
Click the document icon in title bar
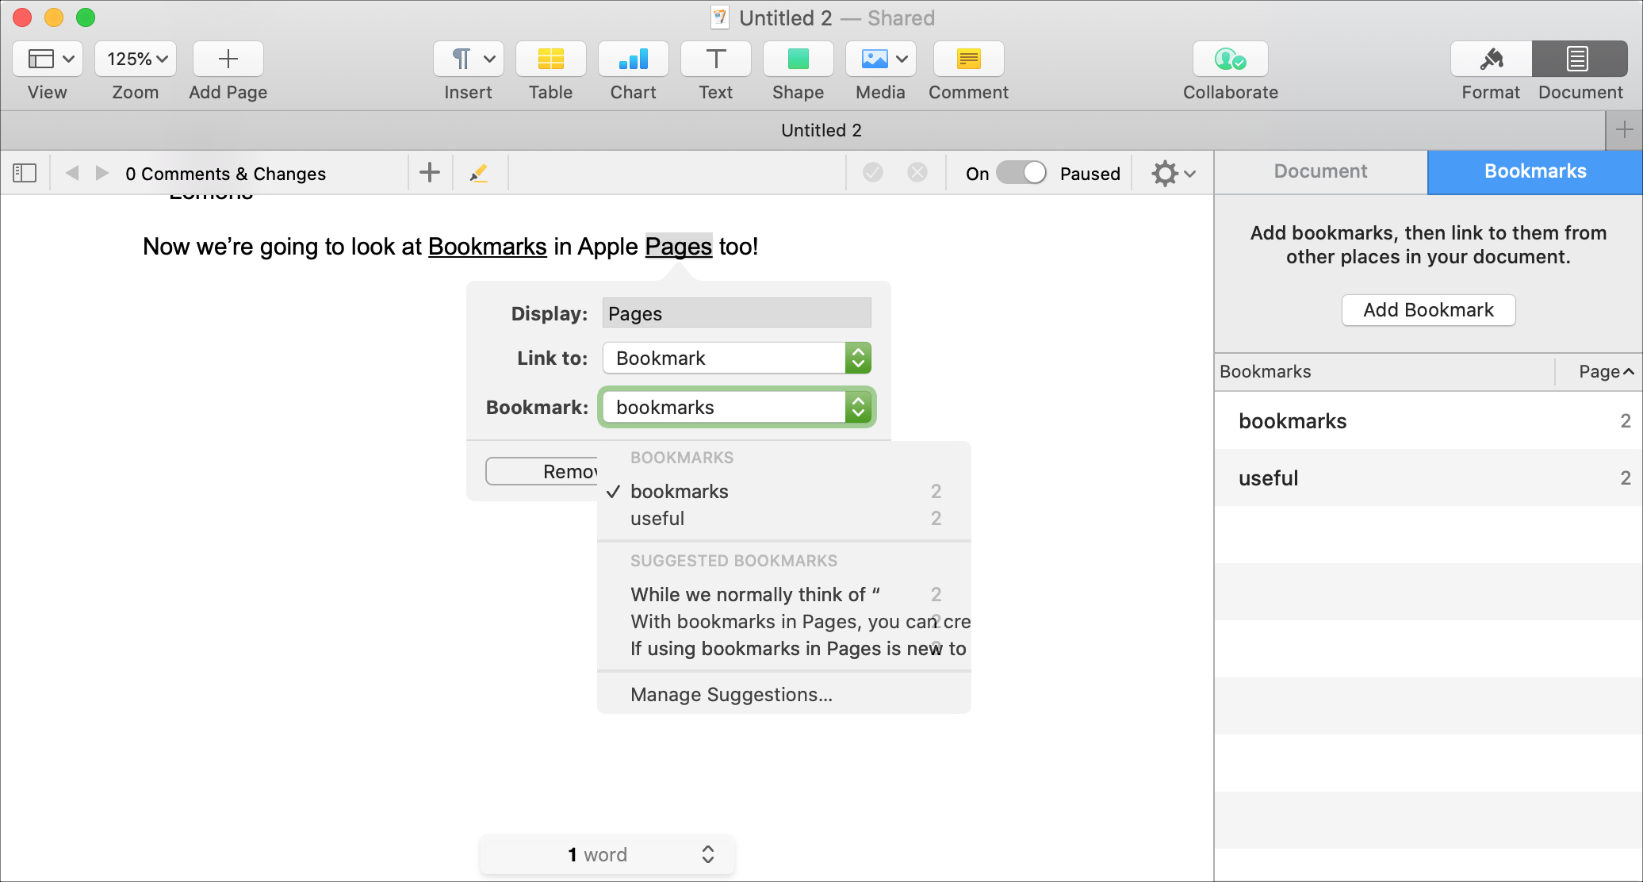[x=719, y=17]
